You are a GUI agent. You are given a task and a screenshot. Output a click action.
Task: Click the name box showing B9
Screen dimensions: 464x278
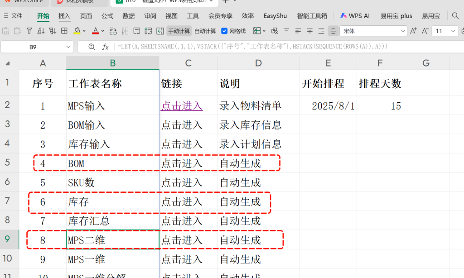[33, 47]
